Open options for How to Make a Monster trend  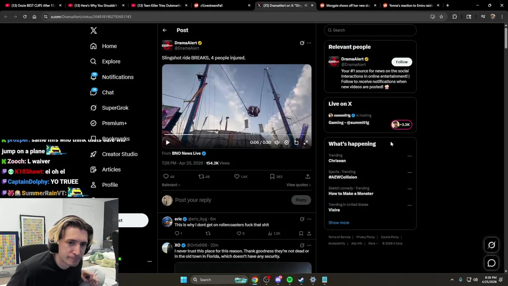coord(410,189)
